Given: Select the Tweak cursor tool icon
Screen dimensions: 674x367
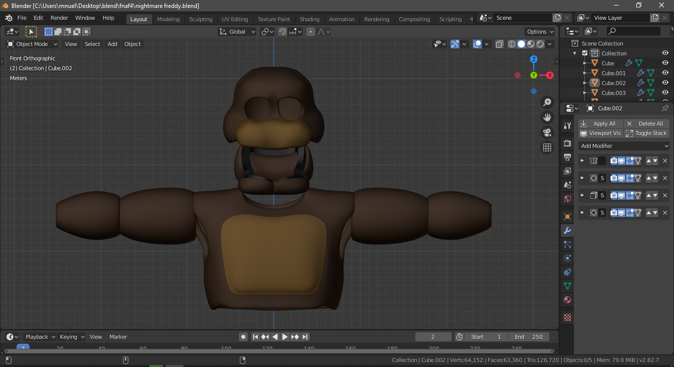Looking at the screenshot, I should (x=31, y=32).
